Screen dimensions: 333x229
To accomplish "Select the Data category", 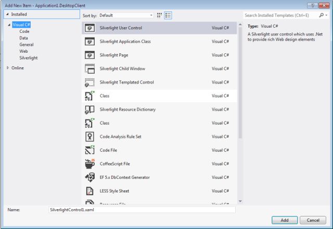I will [23, 38].
